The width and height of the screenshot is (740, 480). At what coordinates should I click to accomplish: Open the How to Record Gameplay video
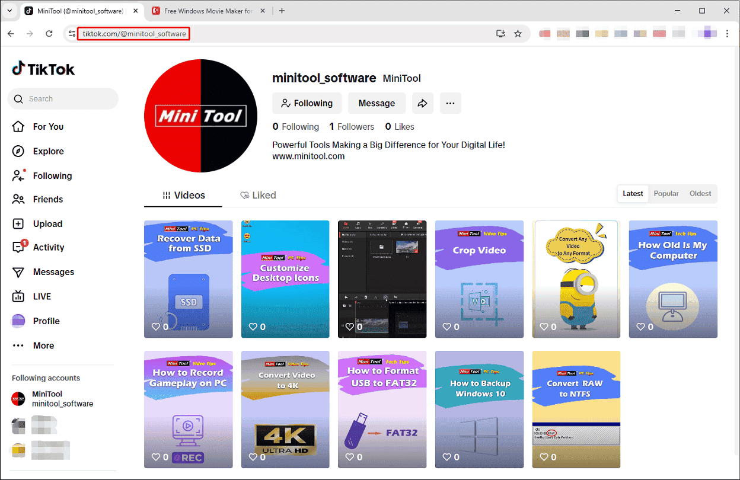click(x=189, y=409)
